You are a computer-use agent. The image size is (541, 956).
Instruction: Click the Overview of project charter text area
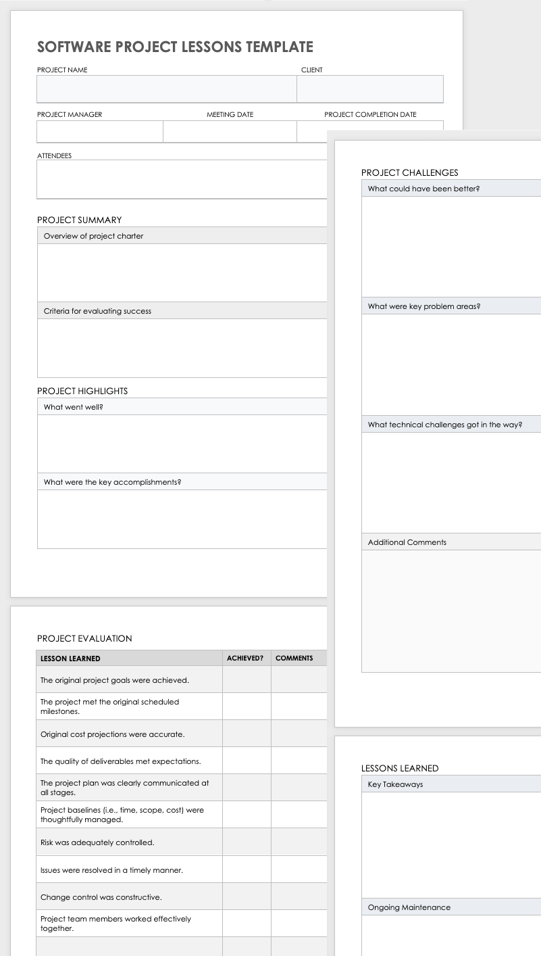pos(182,272)
